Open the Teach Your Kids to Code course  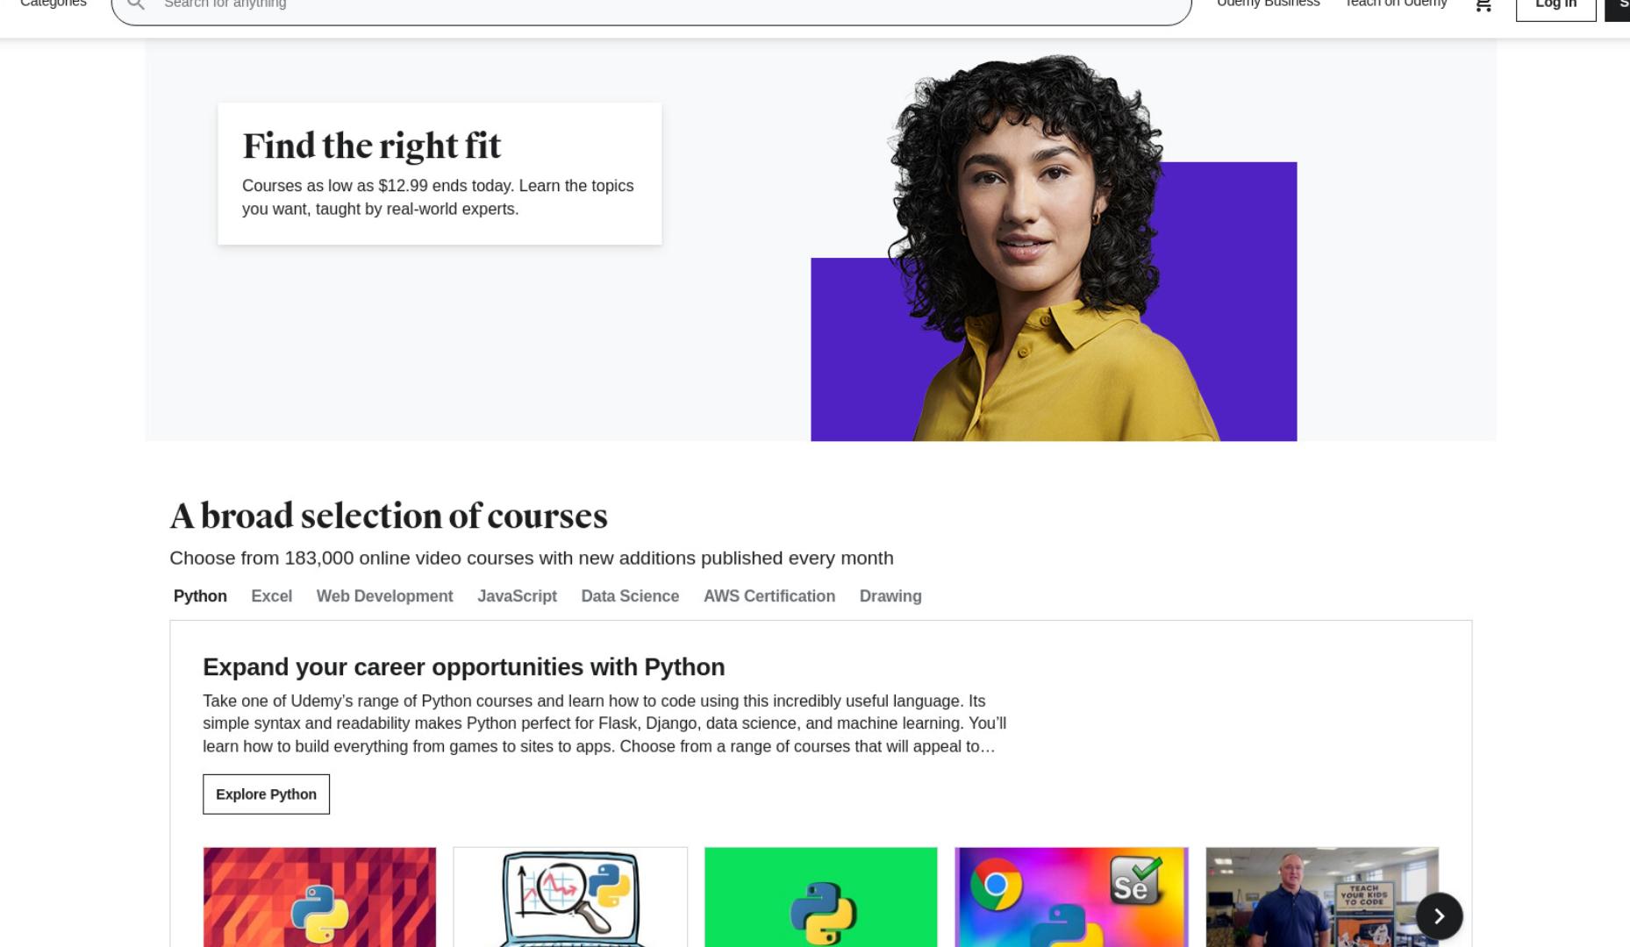[1322, 897]
